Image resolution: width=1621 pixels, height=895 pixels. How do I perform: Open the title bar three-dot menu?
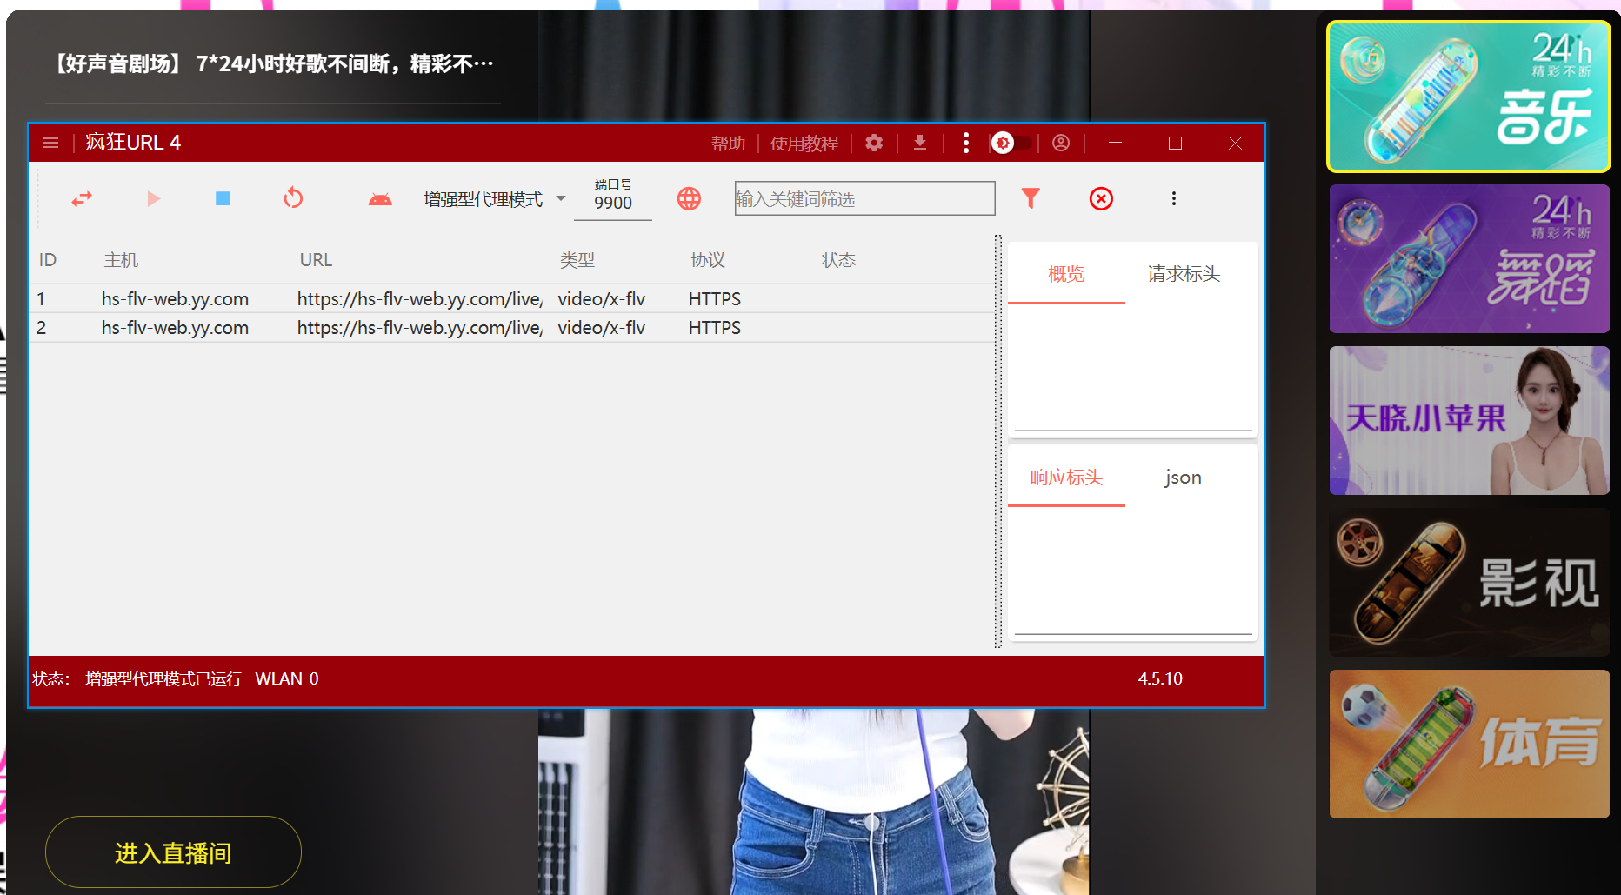965,143
